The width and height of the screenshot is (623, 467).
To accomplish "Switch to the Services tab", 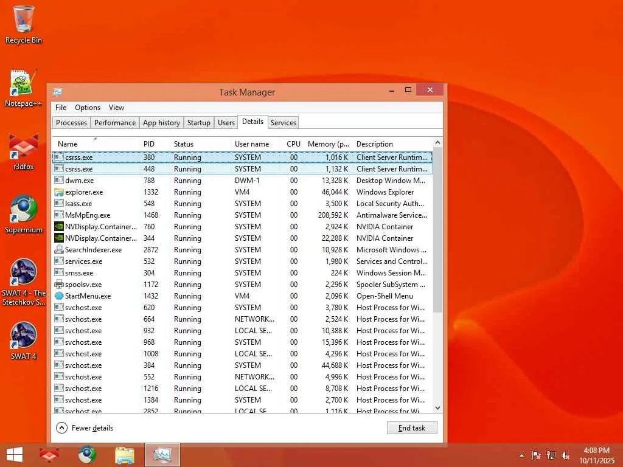I will [284, 123].
